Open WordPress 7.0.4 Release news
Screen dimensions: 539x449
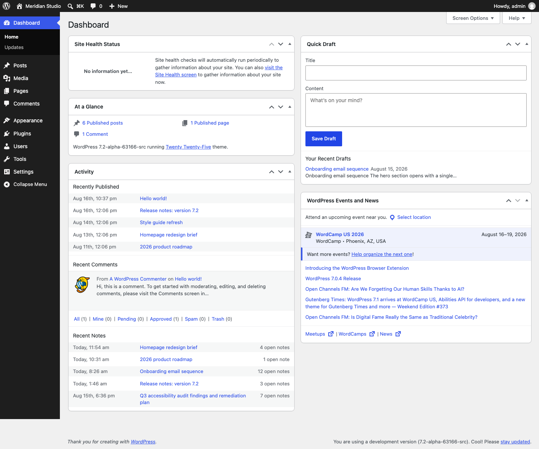click(x=333, y=279)
